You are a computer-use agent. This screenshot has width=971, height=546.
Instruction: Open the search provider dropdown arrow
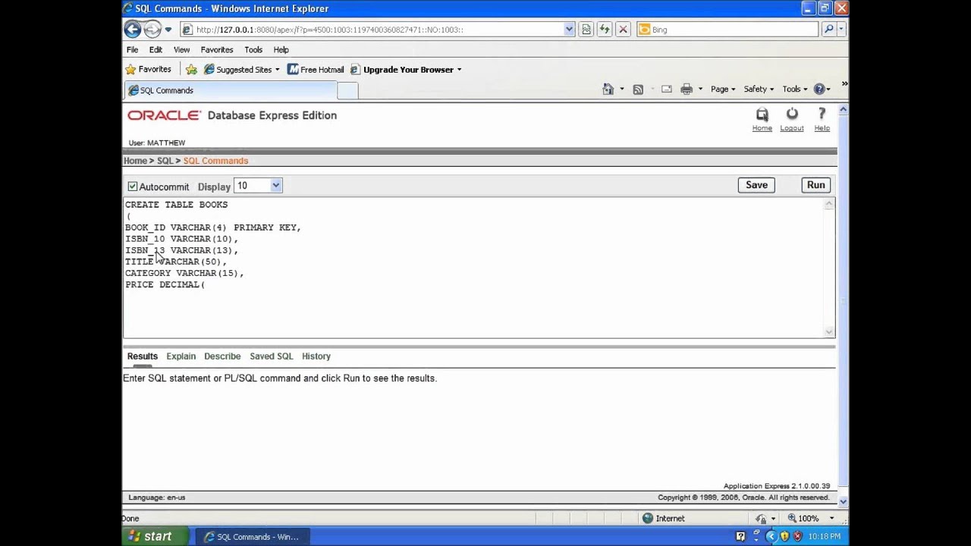(x=841, y=30)
